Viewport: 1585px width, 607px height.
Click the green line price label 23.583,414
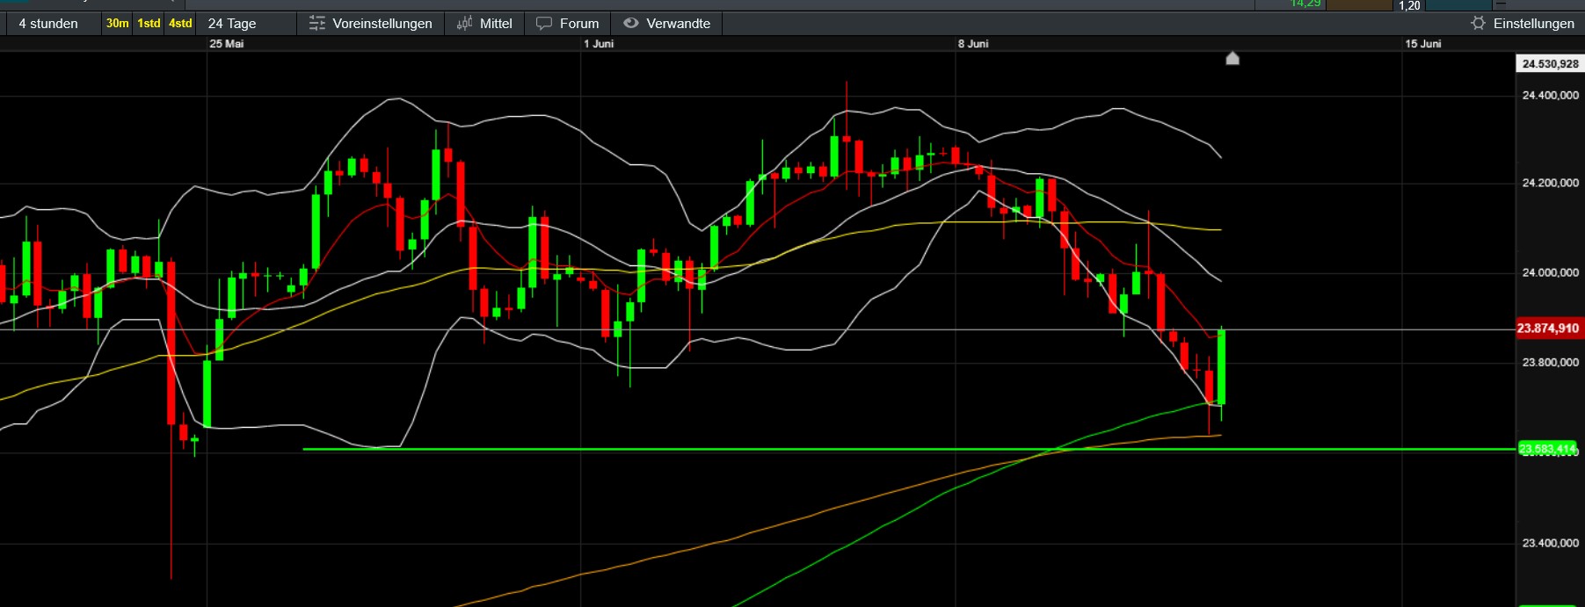pyautogui.click(x=1548, y=449)
